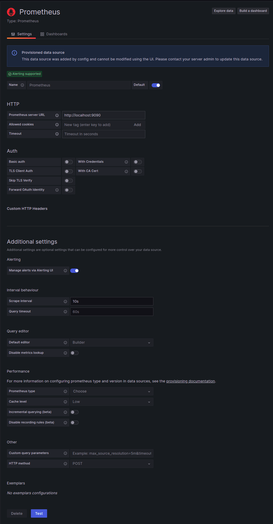The image size is (273, 524).
Task: Open the Prometheus type Choose dropdown
Action: pyautogui.click(x=112, y=391)
